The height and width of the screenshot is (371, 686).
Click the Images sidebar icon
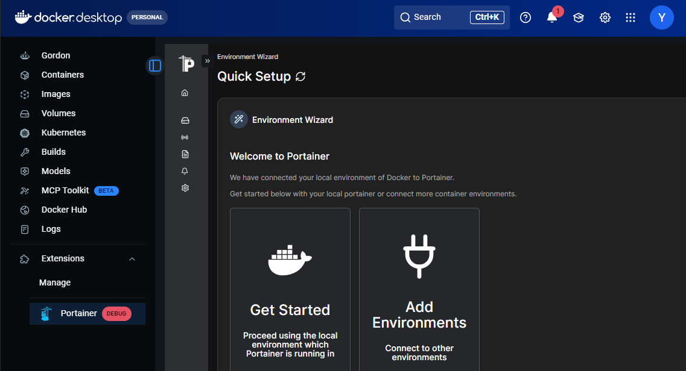click(x=25, y=95)
